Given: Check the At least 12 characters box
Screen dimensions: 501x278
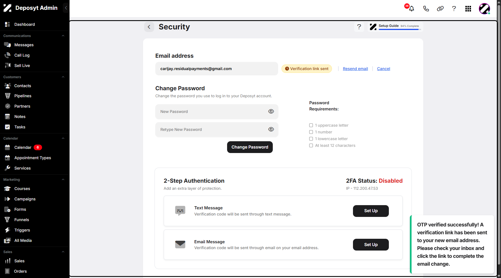Looking at the screenshot, I should click(311, 145).
